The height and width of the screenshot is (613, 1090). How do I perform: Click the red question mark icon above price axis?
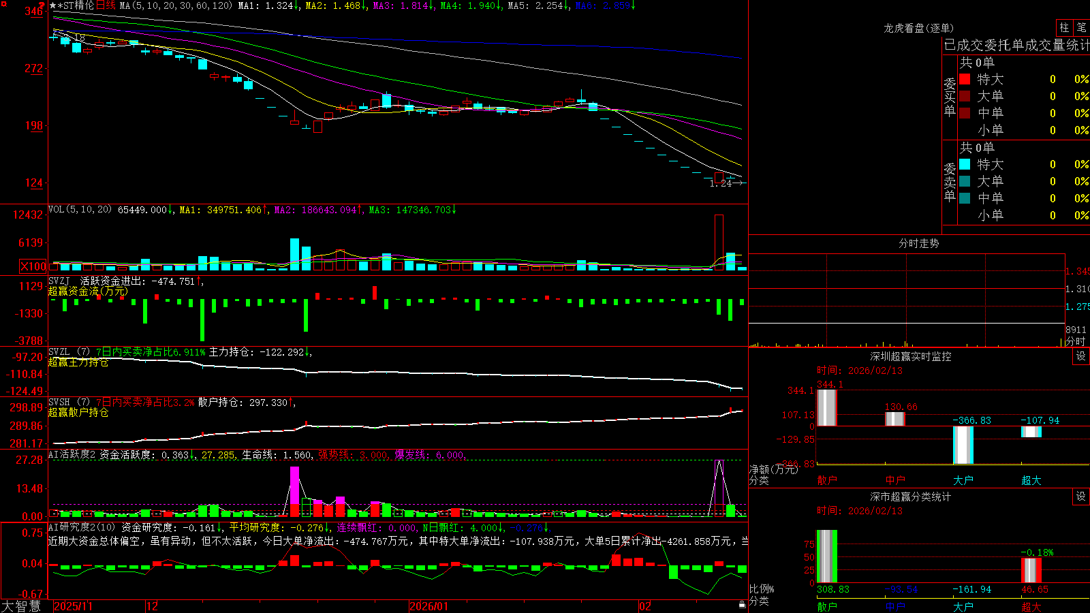pyautogui.click(x=42, y=5)
